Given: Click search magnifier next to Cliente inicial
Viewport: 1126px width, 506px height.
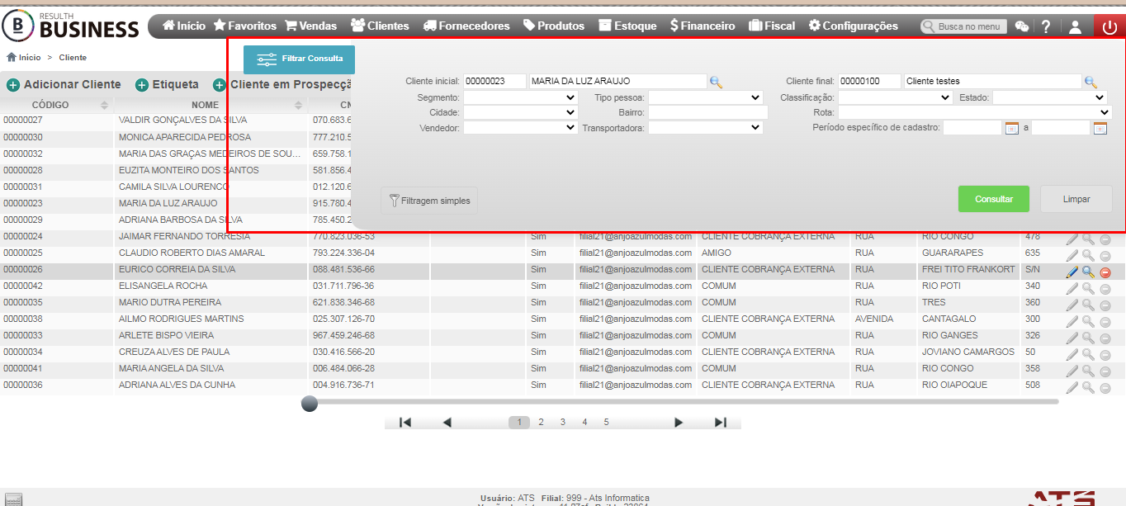Looking at the screenshot, I should [x=716, y=82].
